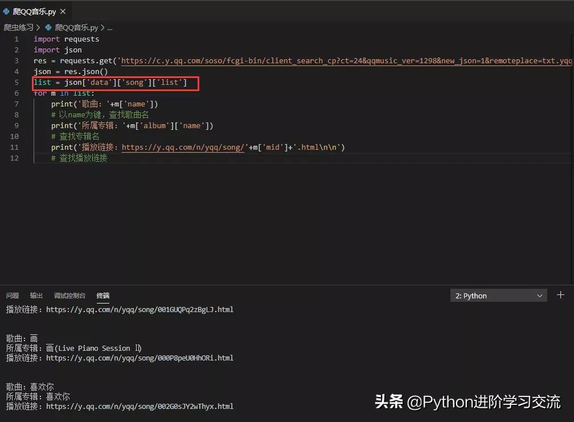
Task: Switch to the 输出 panel tab
Action: [36, 296]
